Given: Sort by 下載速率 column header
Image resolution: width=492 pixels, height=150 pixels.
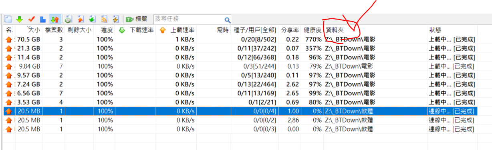Looking at the screenshot, I should pyautogui.click(x=136, y=30).
